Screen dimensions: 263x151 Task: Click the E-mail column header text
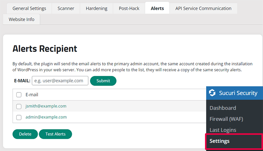coord(32,95)
